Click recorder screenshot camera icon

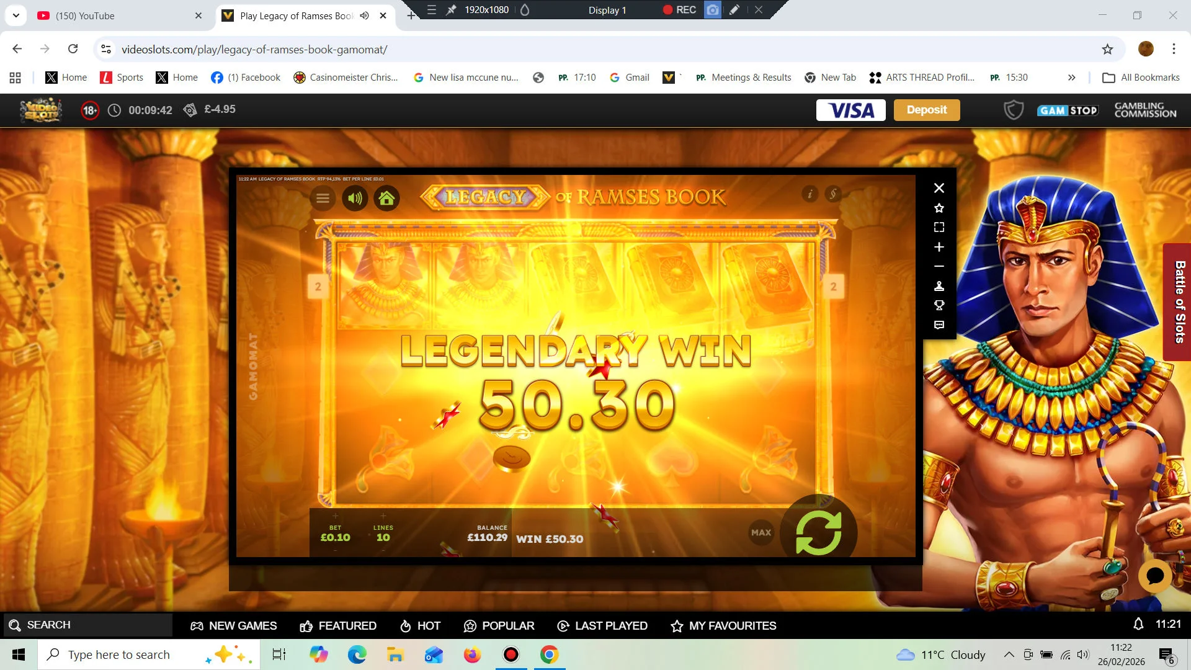click(713, 10)
